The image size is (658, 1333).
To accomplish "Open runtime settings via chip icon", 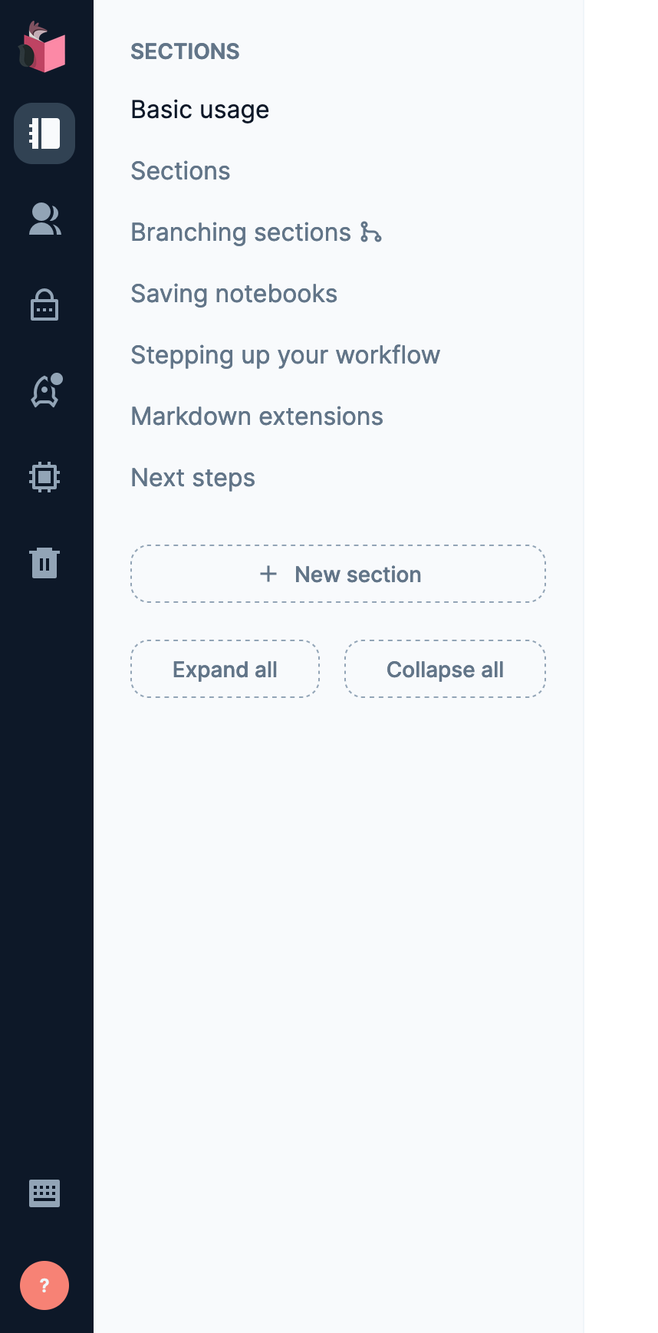I will [x=44, y=476].
